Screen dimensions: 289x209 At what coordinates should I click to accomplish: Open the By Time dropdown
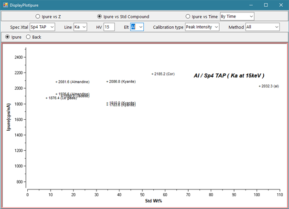tap(237, 16)
